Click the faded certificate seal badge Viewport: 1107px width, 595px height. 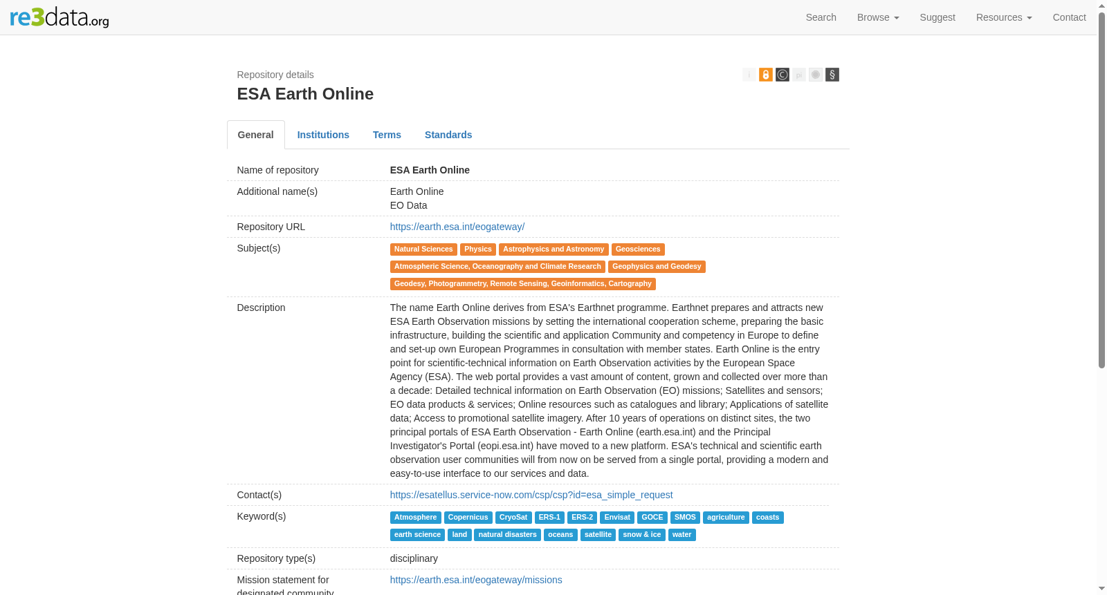click(816, 75)
